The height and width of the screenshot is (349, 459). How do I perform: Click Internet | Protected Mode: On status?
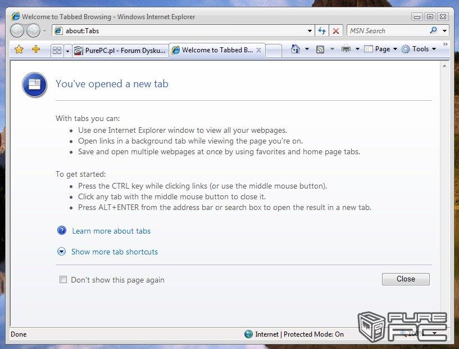[299, 334]
